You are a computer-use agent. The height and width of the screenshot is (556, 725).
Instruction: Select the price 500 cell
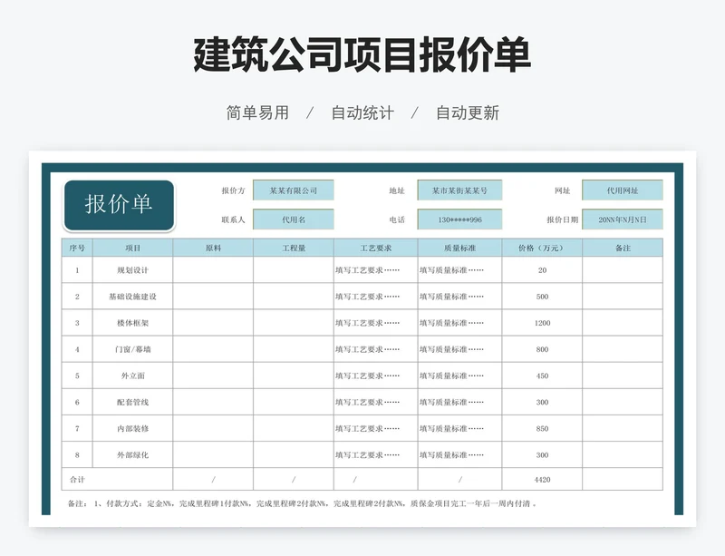click(542, 297)
